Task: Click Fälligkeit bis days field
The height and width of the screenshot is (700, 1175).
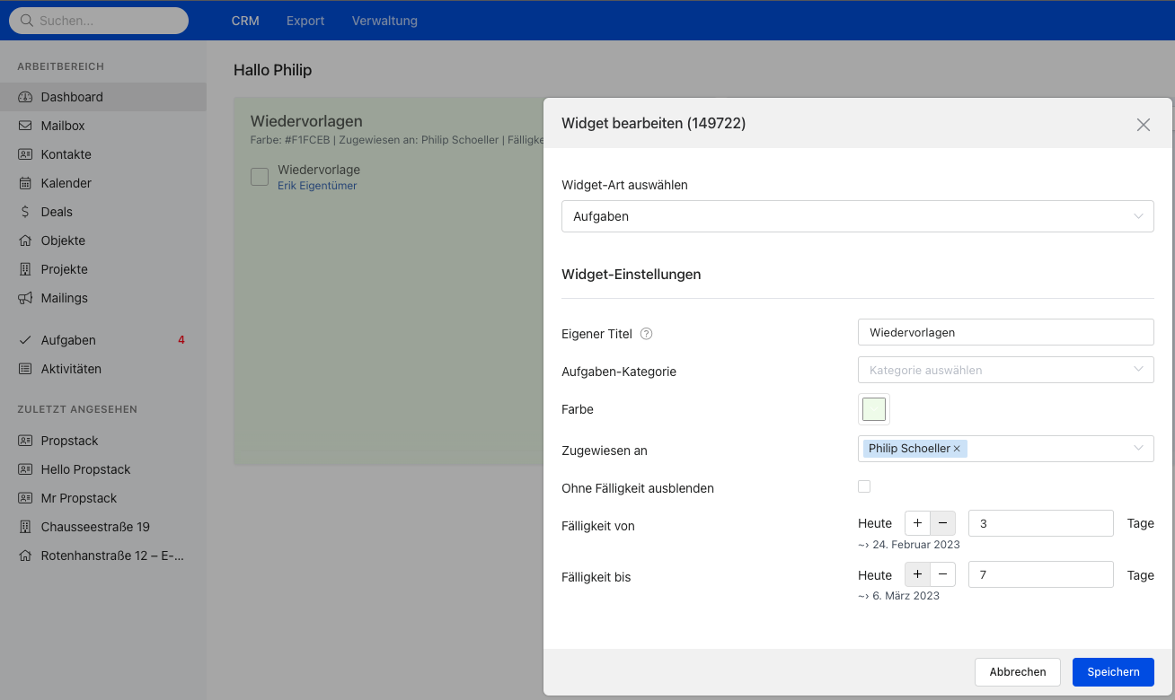Action: click(1041, 574)
